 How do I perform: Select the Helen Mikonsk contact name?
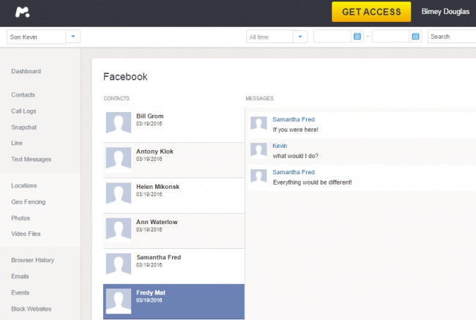click(158, 187)
